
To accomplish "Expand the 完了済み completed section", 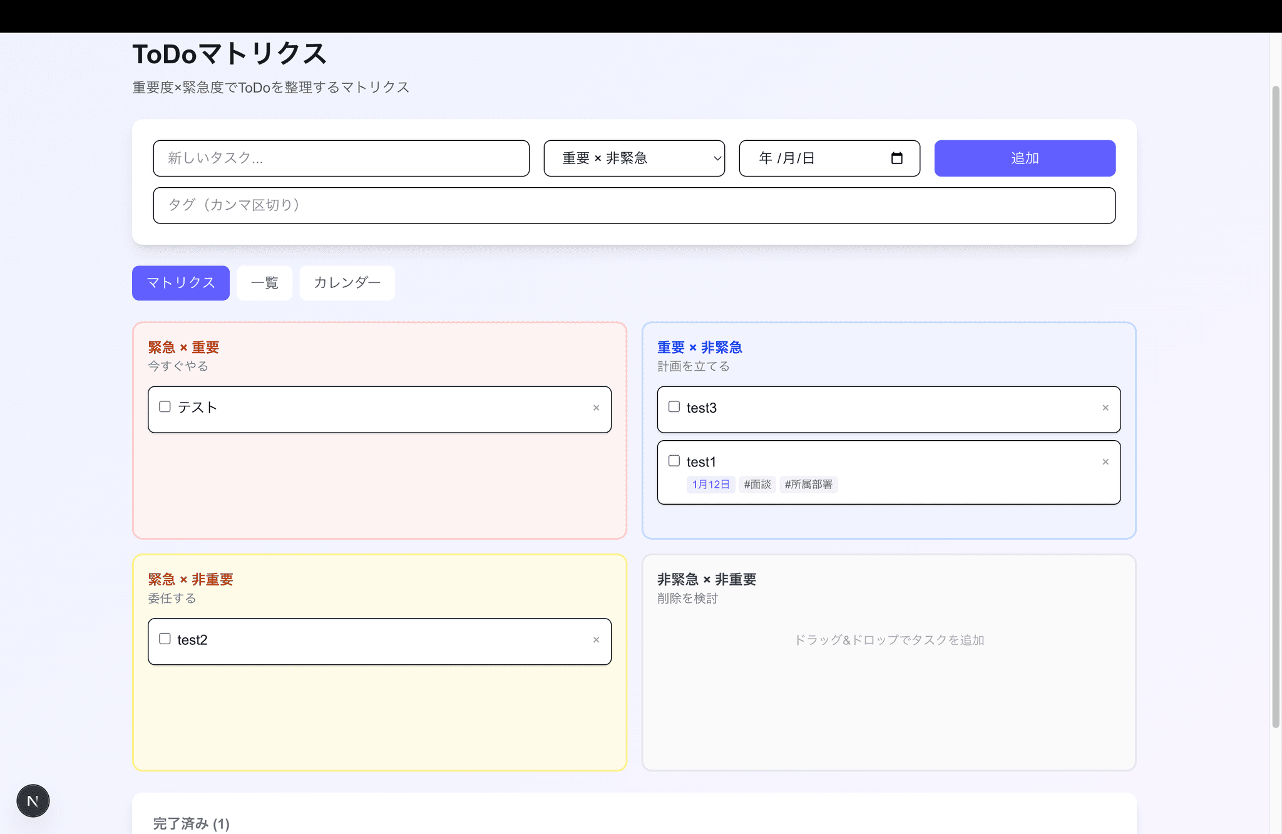I will 191,824.
